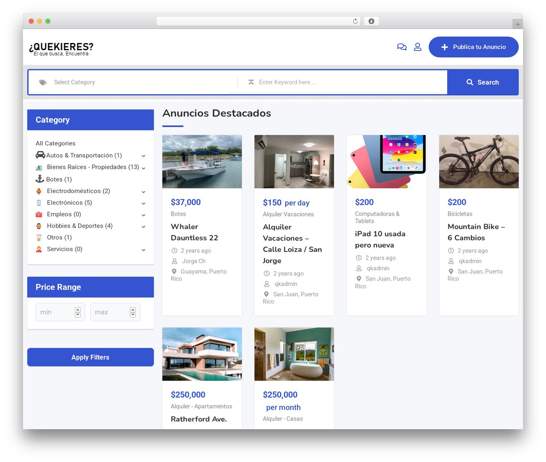Open Mountain Bike – 6 Cambios title

click(476, 232)
